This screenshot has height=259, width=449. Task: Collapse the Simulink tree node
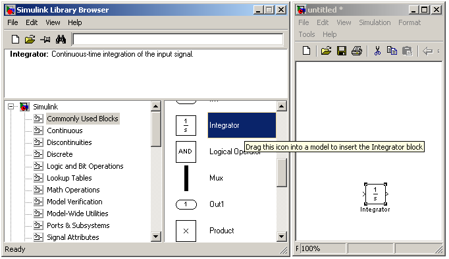click(x=11, y=107)
